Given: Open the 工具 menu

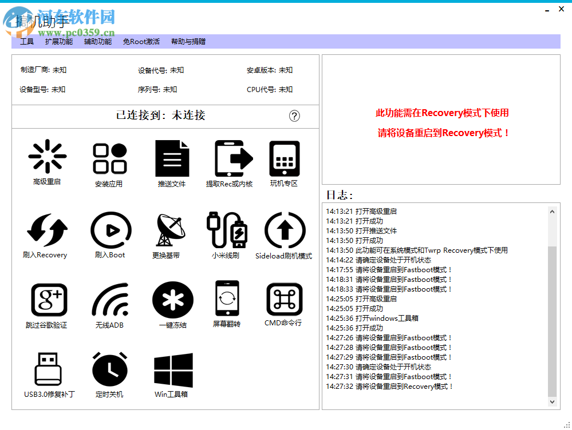Looking at the screenshot, I should click(27, 42).
